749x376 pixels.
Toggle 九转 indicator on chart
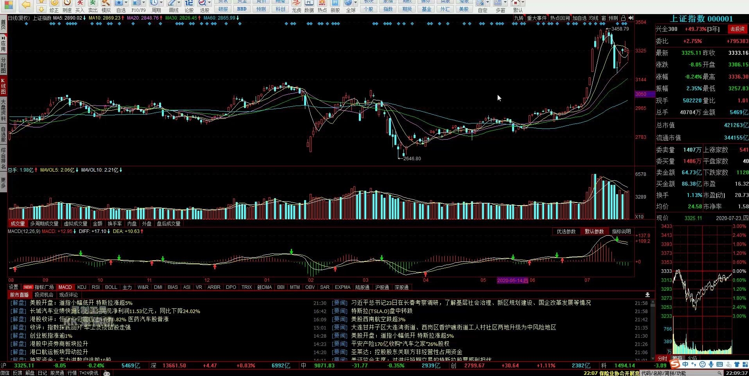click(x=519, y=18)
